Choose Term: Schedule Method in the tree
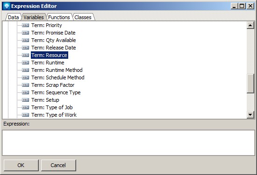 pos(58,77)
